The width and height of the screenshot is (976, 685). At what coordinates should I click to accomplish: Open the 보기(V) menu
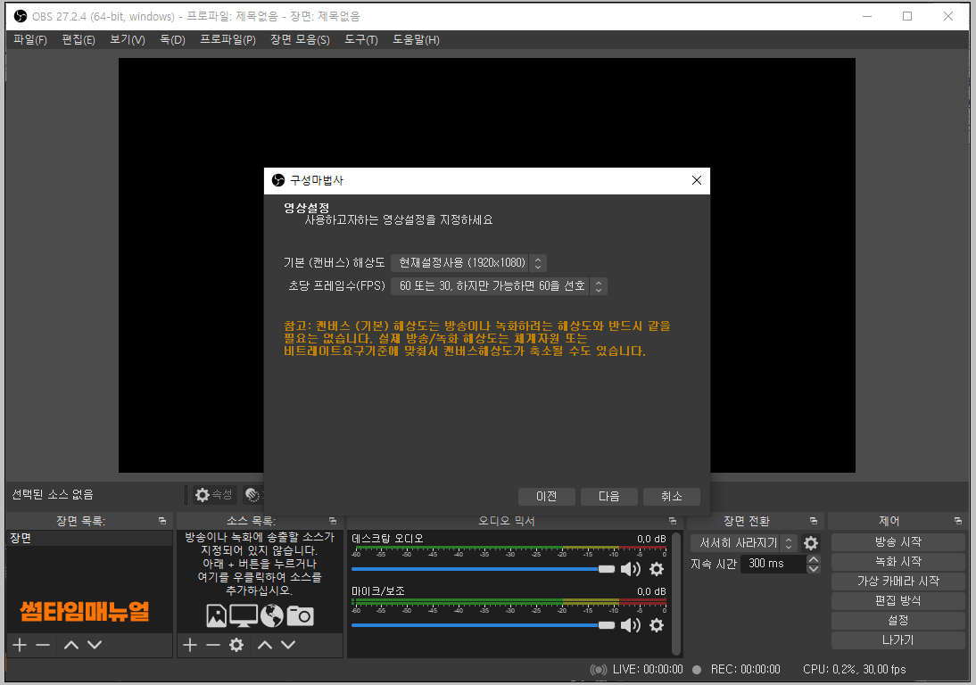[128, 40]
